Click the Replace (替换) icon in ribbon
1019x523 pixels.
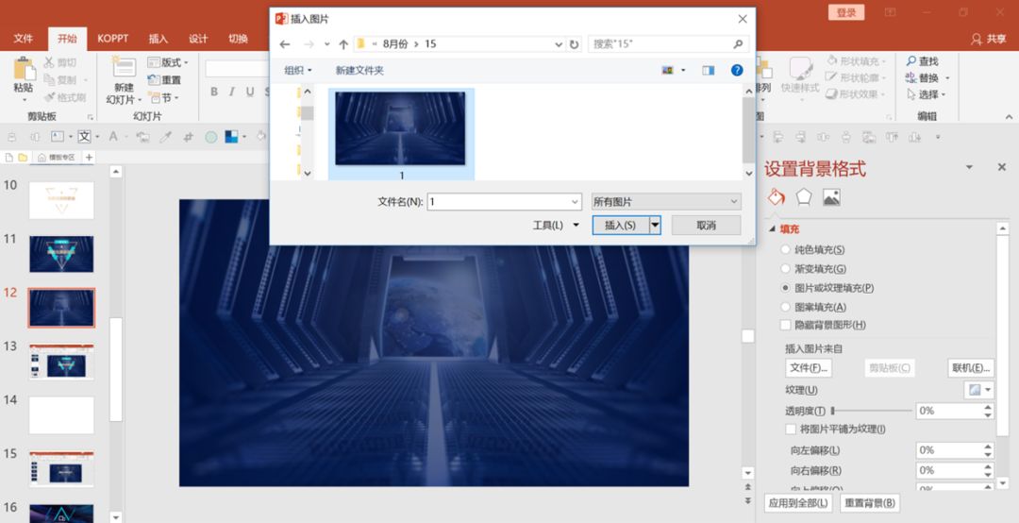(x=911, y=77)
